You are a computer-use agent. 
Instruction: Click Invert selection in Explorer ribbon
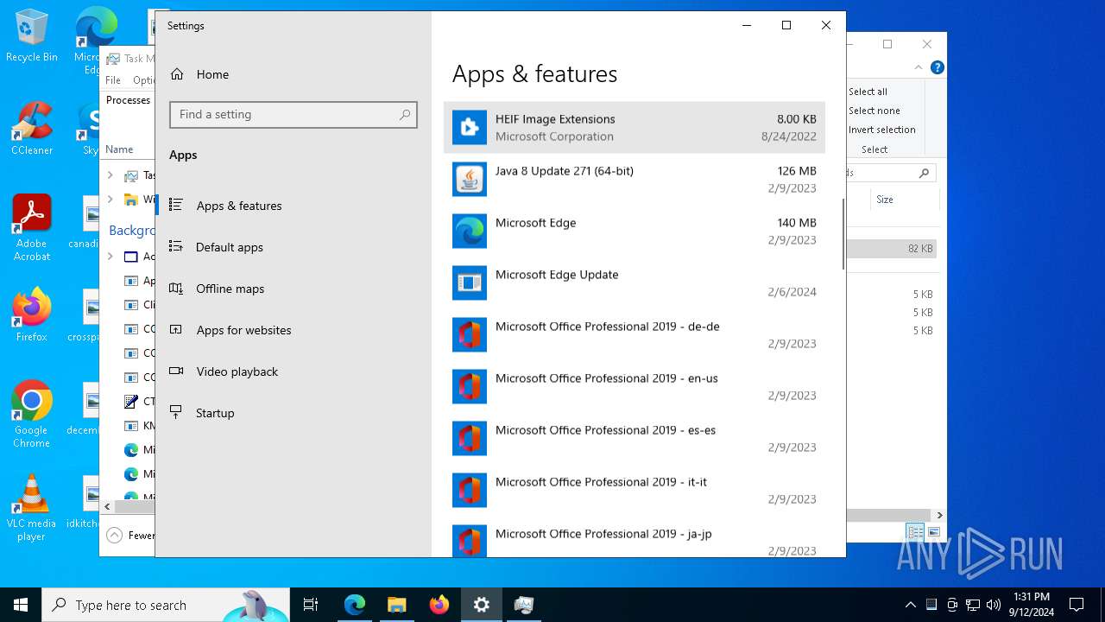point(881,130)
